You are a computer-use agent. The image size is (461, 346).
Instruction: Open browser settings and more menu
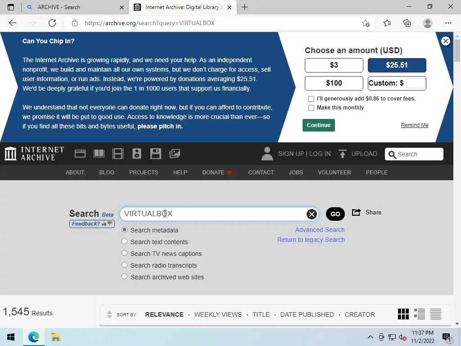pyautogui.click(x=448, y=23)
